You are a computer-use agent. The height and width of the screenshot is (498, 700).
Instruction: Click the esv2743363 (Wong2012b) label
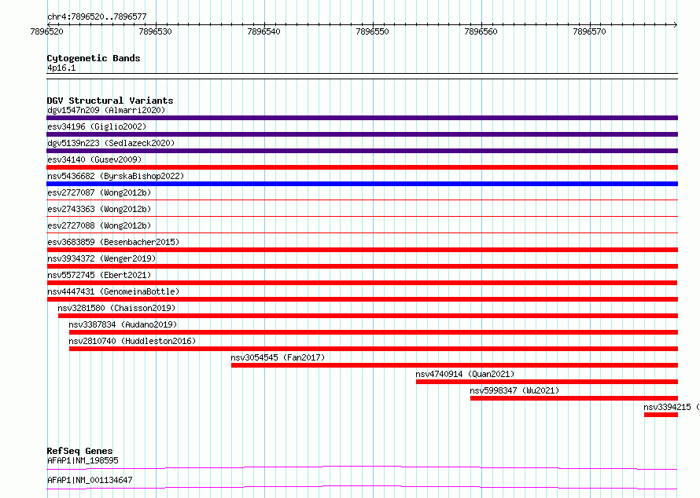point(99,209)
